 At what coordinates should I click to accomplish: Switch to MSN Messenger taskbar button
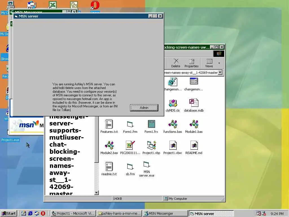point(165,213)
